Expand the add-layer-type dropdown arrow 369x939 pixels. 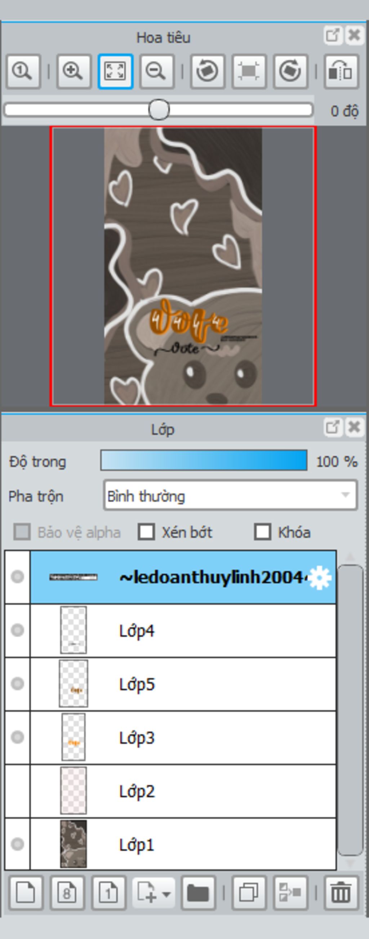[x=166, y=894]
